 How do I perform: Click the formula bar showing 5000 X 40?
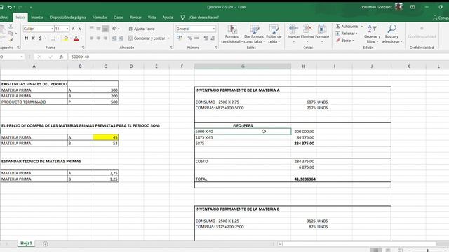tap(257, 57)
